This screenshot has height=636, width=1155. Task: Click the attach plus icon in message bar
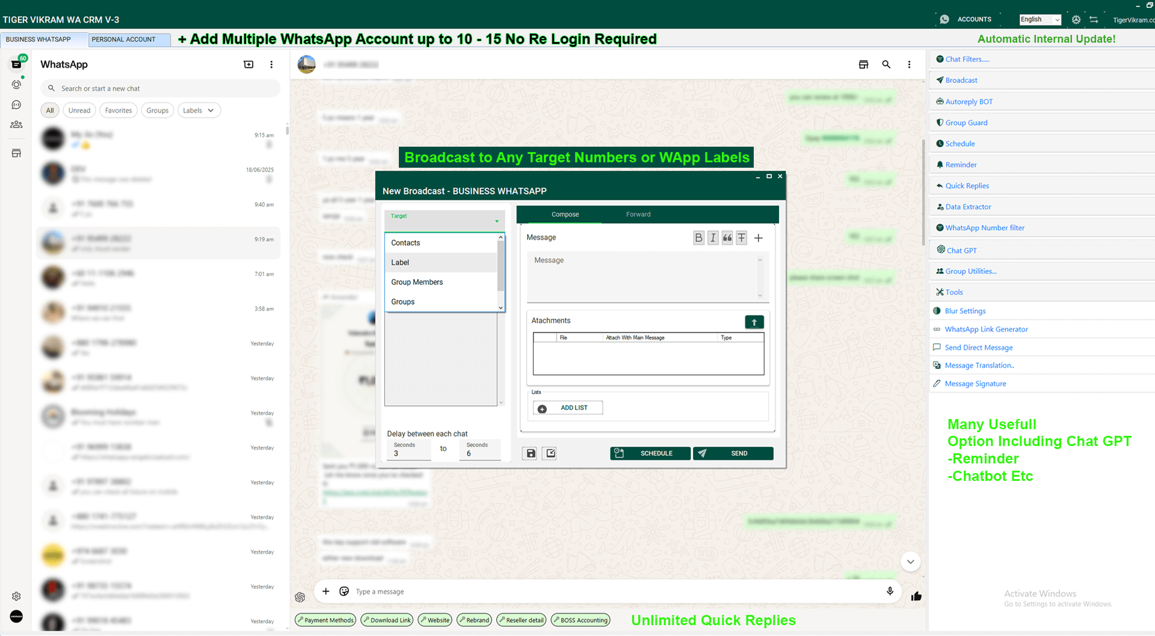(325, 592)
